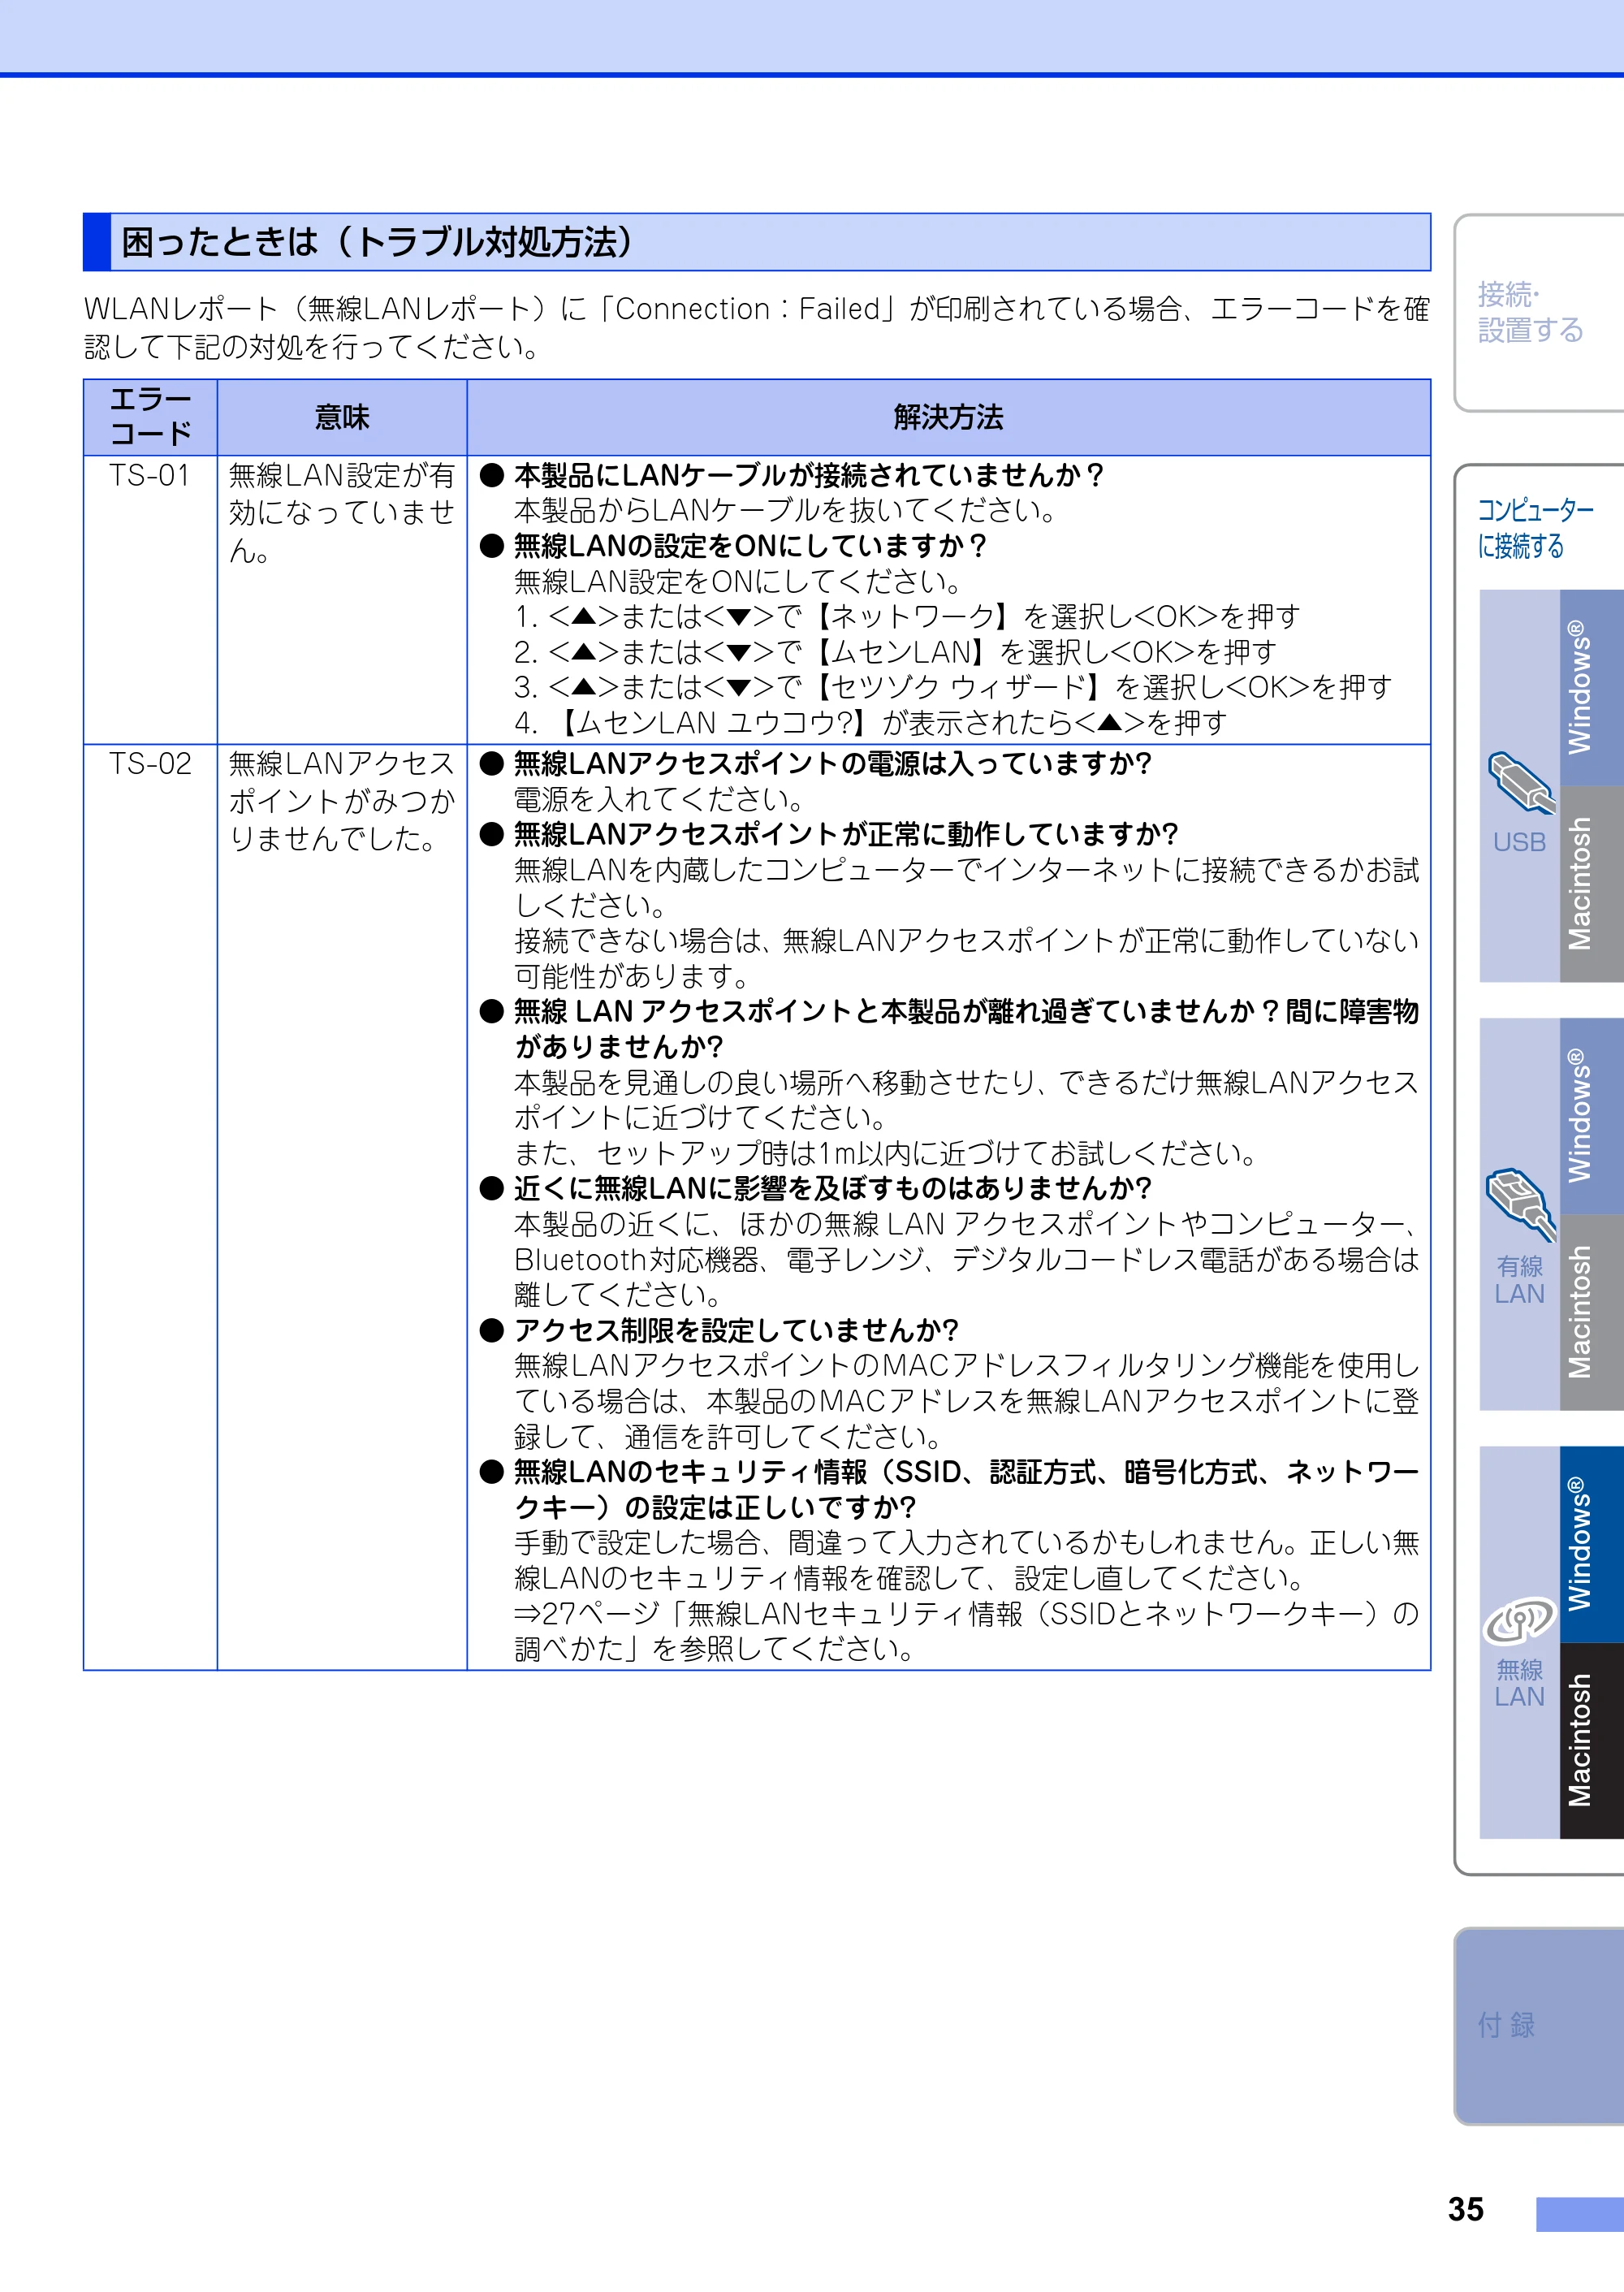1624x2292 pixels.
Task: Click step 4 ムセンLAN ユウコウ? line
Action: pos(870,722)
